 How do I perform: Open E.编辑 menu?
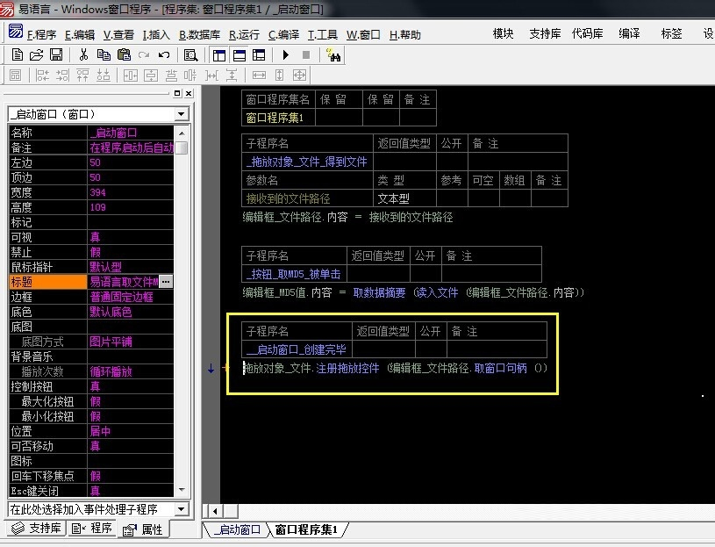point(80,34)
